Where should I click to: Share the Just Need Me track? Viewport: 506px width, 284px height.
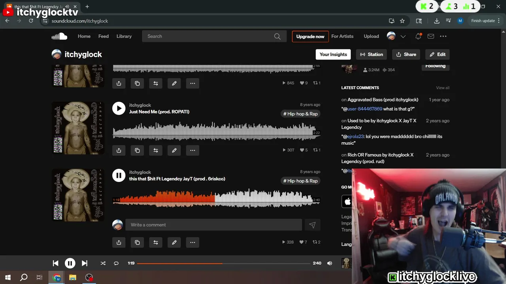pos(119,150)
